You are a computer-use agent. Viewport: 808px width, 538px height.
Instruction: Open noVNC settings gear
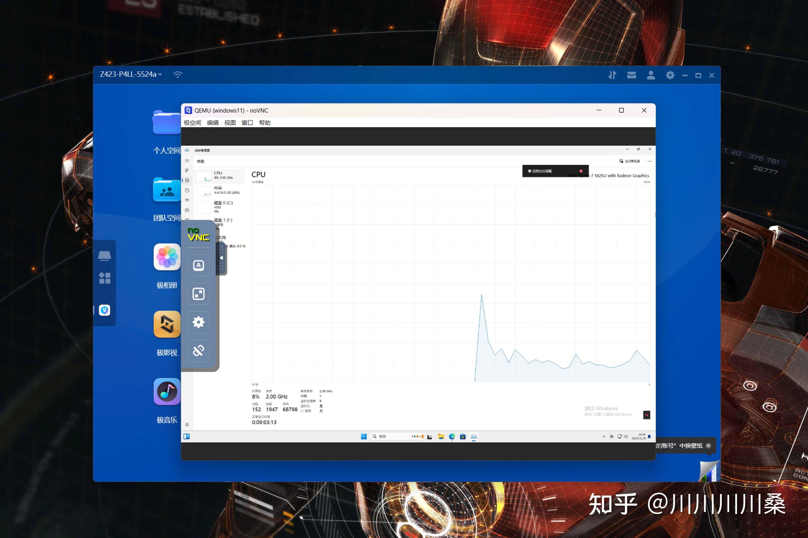coord(198,322)
